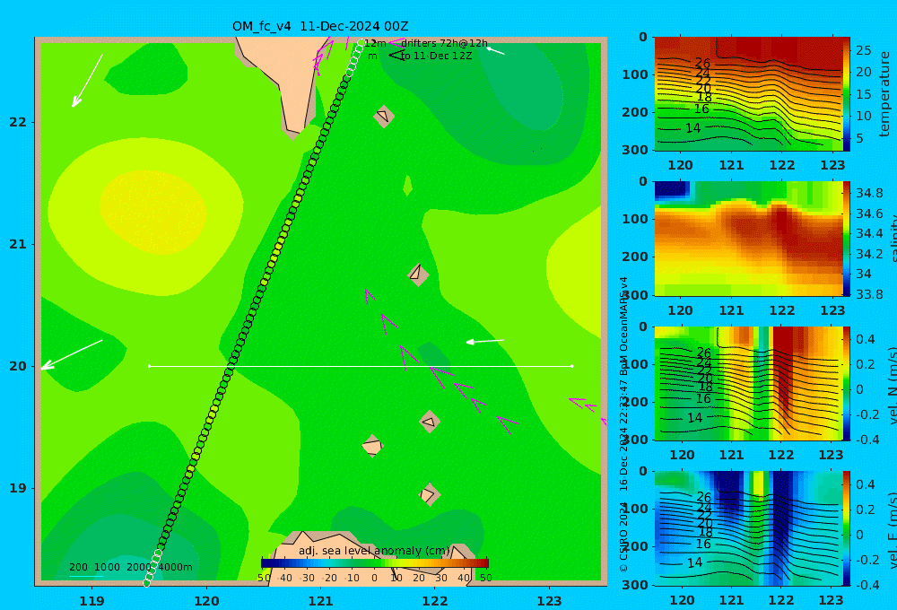
Task: Click the plot title OM_fc_v4 11-Dec-2024 00Z
Action: tap(320, 26)
